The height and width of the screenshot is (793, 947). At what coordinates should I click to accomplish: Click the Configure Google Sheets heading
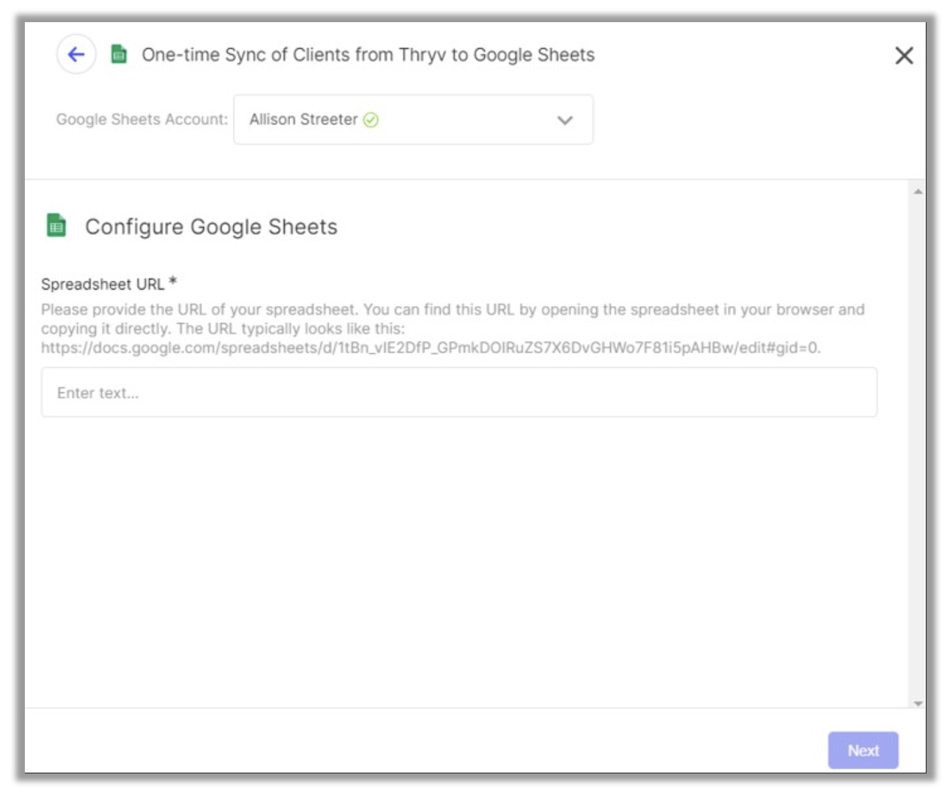[211, 227]
